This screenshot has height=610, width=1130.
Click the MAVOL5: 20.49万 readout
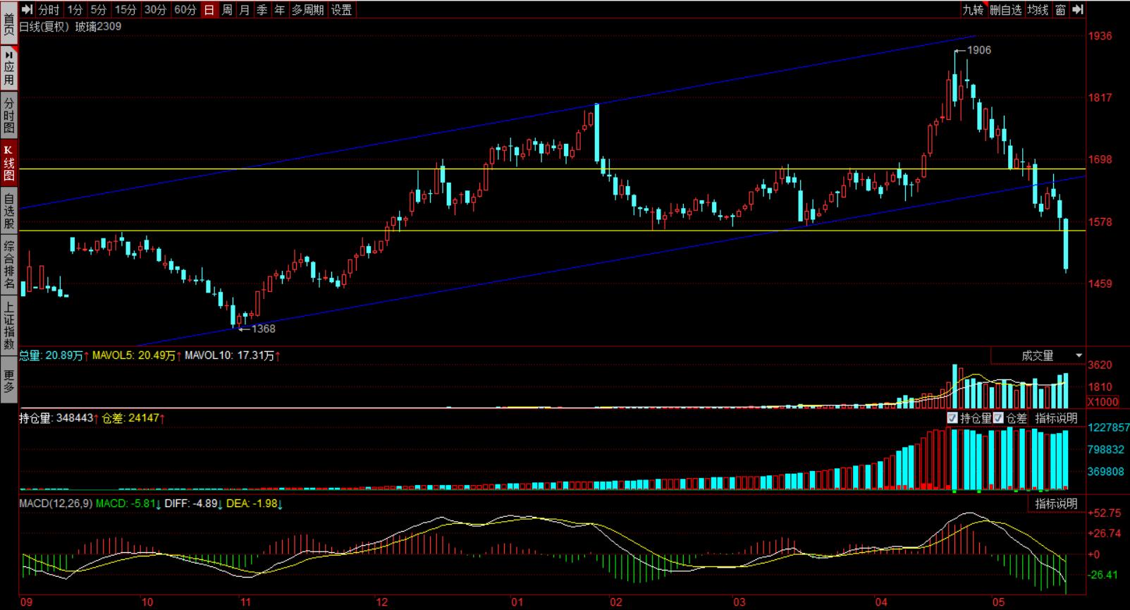[x=137, y=356]
